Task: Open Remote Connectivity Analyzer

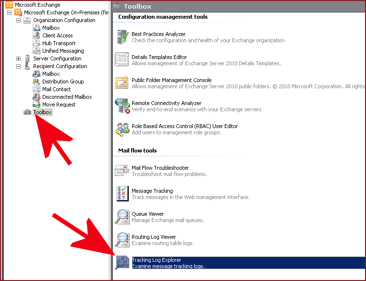Action: [x=166, y=103]
